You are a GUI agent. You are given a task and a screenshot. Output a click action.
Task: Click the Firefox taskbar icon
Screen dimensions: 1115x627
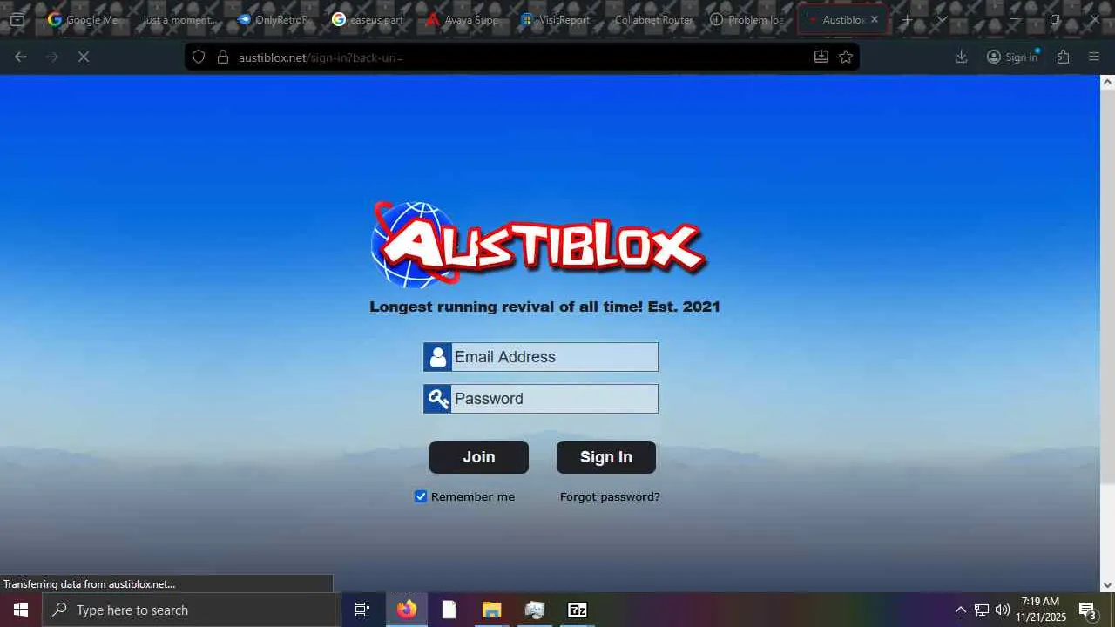(x=407, y=610)
